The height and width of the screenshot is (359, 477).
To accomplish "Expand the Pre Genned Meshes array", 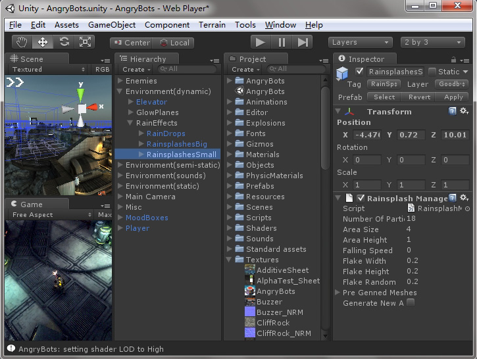I will (338, 292).
